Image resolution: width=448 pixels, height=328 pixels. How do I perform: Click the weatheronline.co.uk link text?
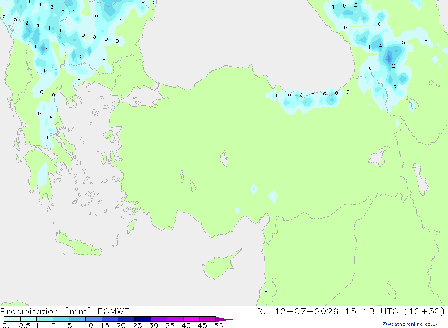pos(410,324)
